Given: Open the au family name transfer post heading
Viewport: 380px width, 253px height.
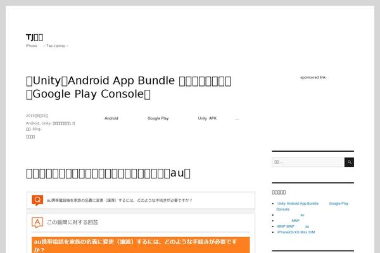Looking at the screenshot, I should point(108,173).
